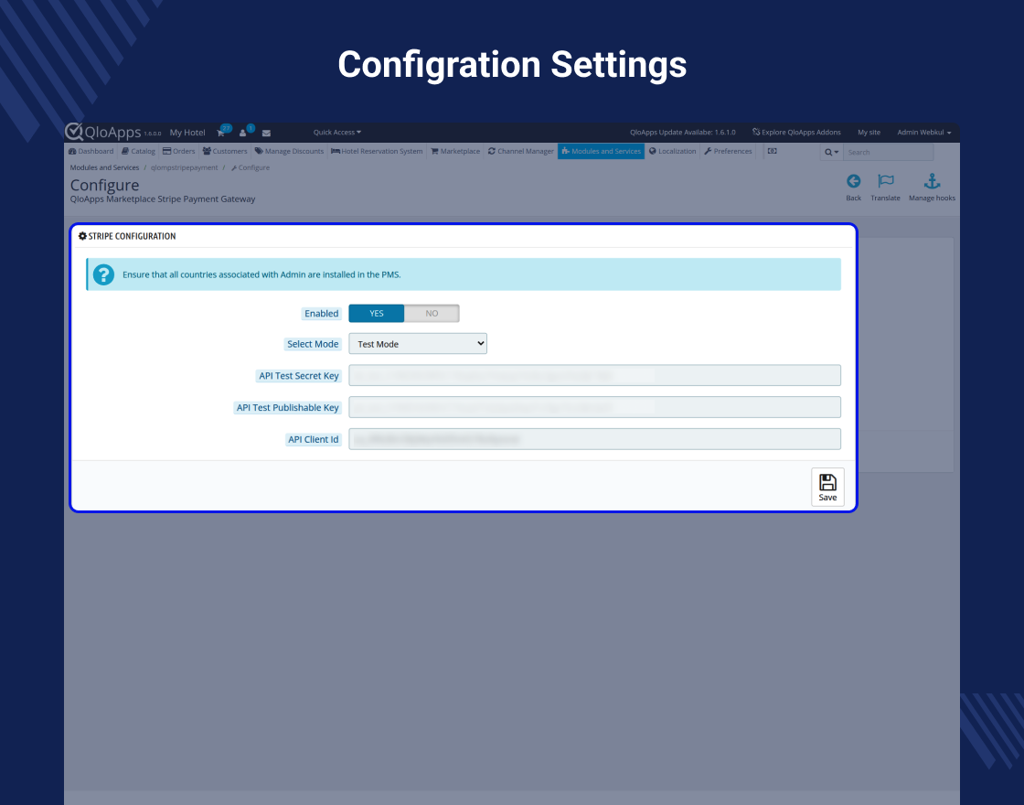Screen dimensions: 1024x805
Task: Open the Localization menu
Action: [672, 151]
